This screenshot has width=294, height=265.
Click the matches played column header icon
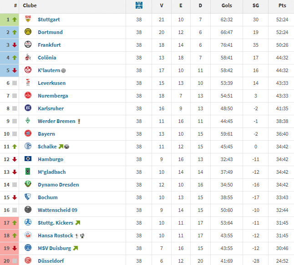pos(139,6)
